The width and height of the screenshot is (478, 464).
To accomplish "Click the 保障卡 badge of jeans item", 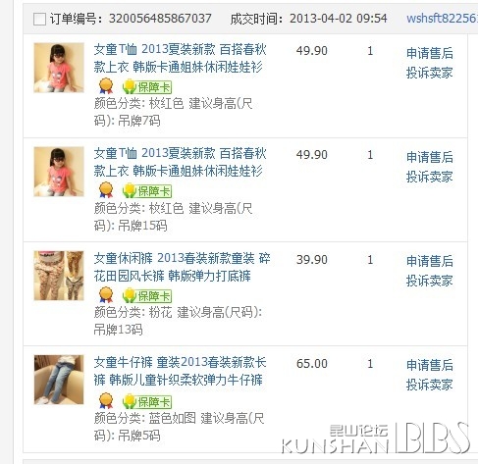I will coord(147,401).
